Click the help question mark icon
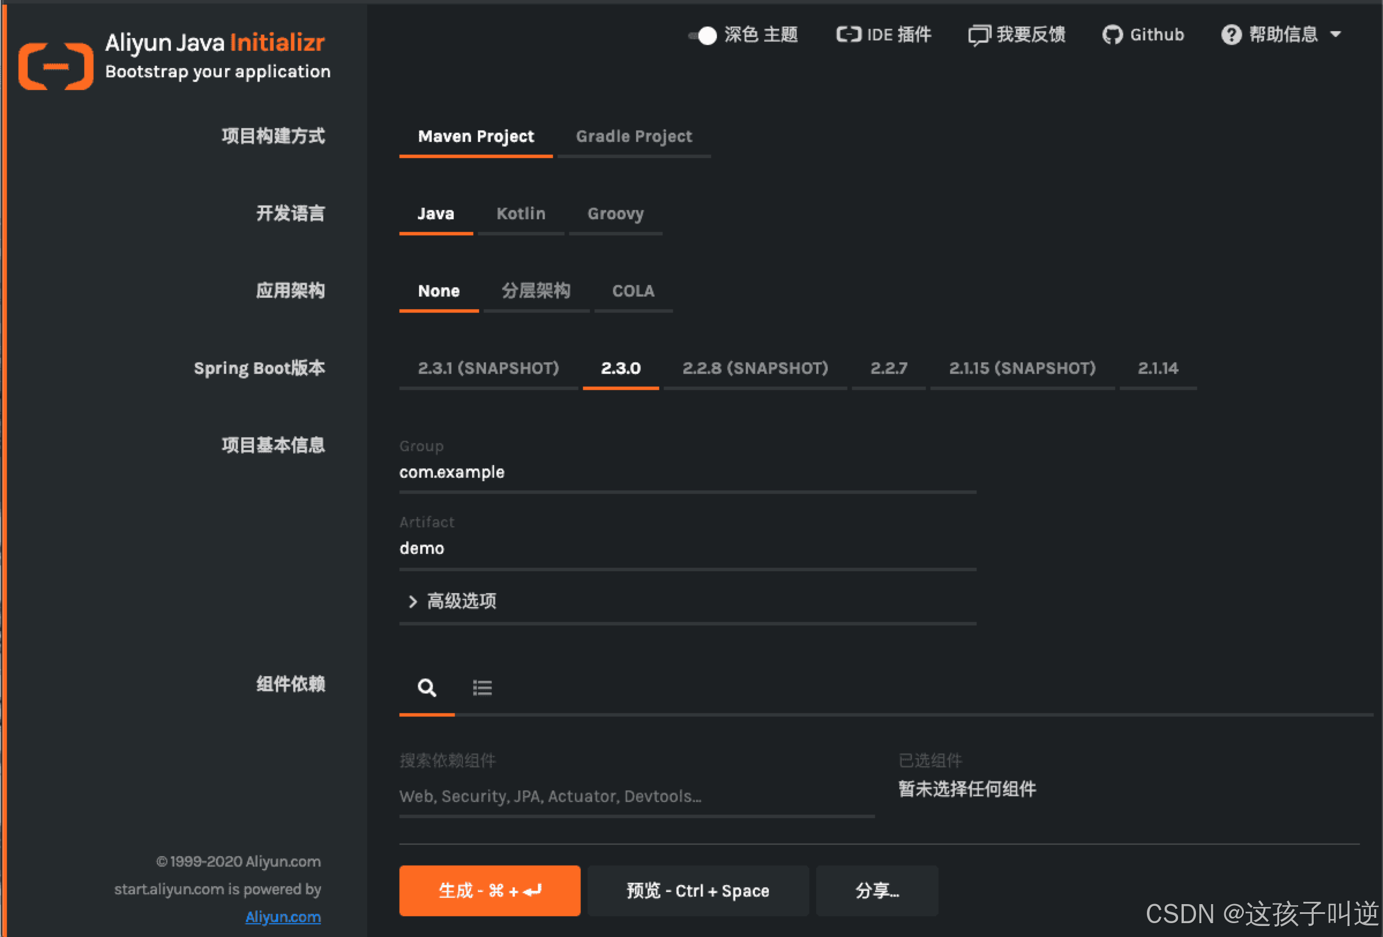 (x=1231, y=35)
